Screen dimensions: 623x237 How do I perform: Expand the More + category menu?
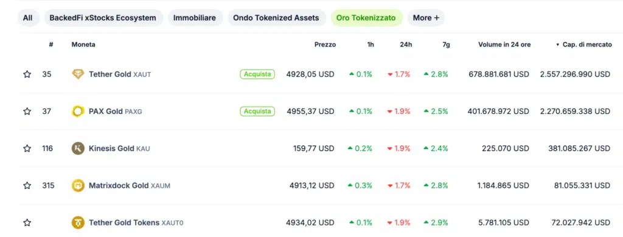(x=426, y=18)
